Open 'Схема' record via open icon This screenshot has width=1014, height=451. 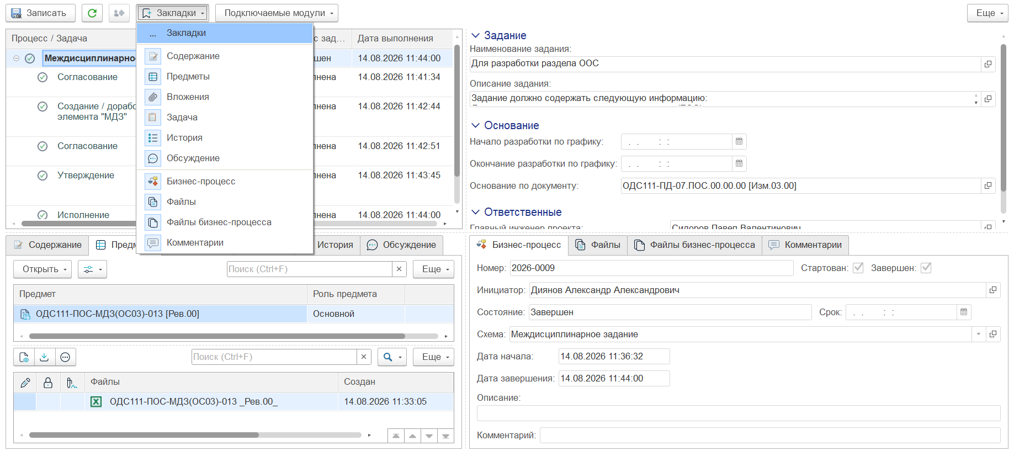click(993, 334)
